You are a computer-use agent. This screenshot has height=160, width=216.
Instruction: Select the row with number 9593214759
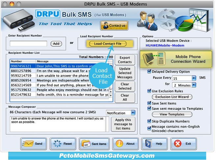(x=59, y=76)
